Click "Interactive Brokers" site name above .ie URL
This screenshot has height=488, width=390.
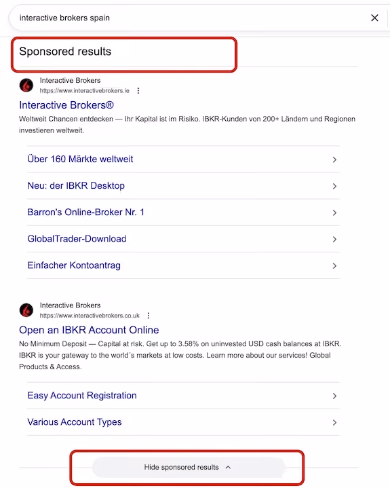click(71, 80)
